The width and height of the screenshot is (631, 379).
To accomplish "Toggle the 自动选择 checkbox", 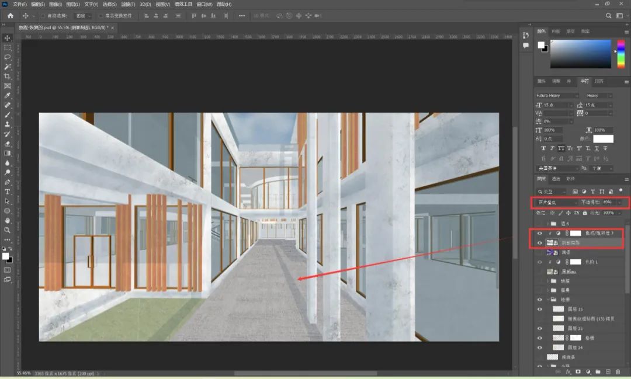I will pos(43,16).
